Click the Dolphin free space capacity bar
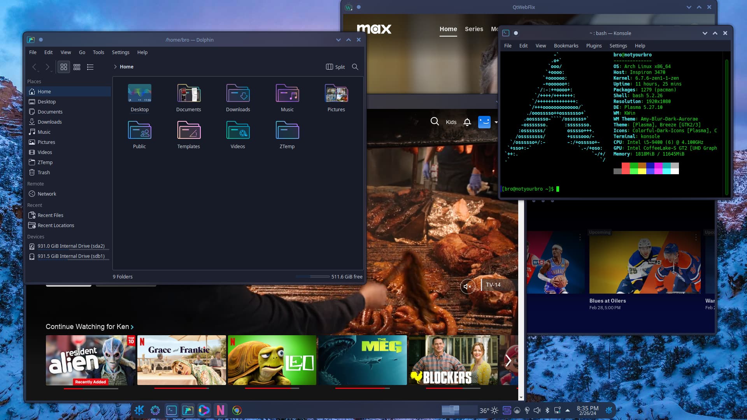Screen dimensions: 747x420 313,276
